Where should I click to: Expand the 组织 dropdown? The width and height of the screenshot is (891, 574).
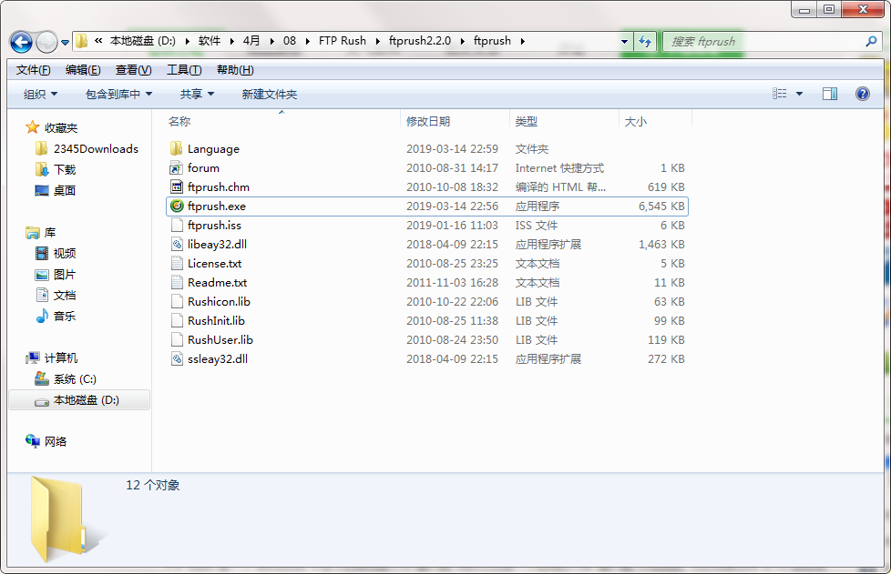coord(40,95)
